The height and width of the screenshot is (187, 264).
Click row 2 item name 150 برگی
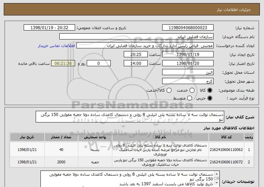click(160, 162)
